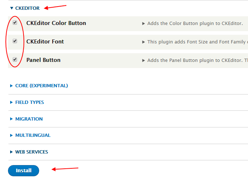This screenshot has height=181, width=248.
Task: Open the CORE (EXPERIMENTAL) section heading
Action: tap(41, 86)
